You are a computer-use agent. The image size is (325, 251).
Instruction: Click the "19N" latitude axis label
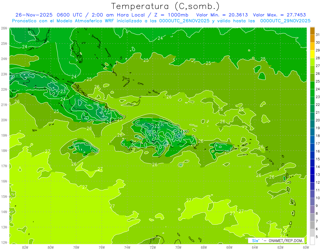4,135
